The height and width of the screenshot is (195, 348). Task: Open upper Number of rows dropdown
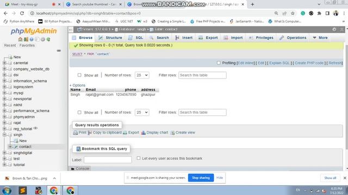[142, 75]
